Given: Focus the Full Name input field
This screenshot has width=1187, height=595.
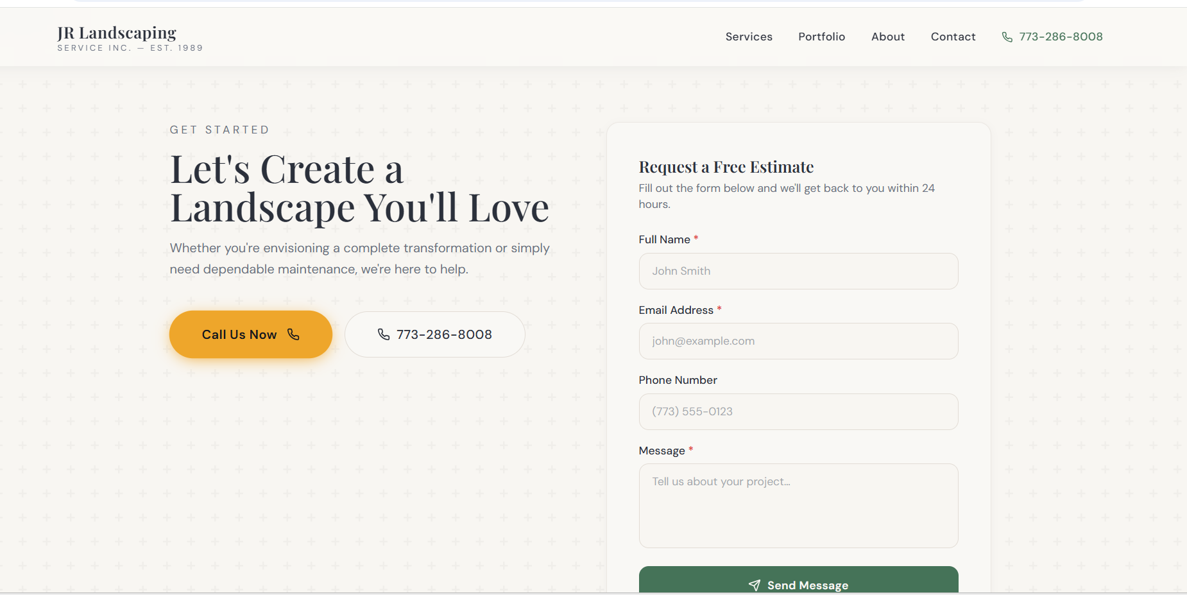Looking at the screenshot, I should point(799,271).
